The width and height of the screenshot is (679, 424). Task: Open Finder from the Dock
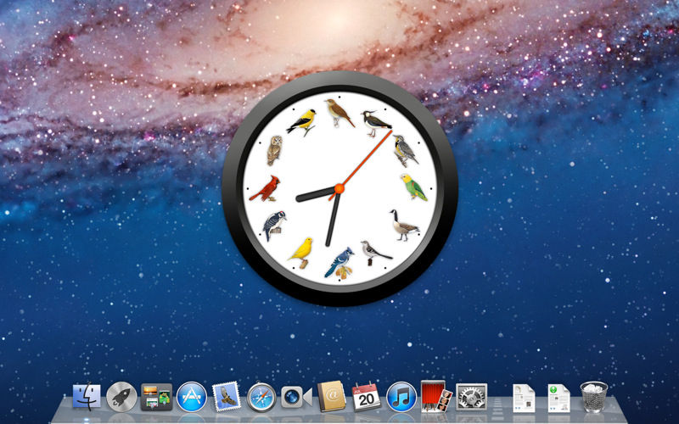[x=87, y=396]
